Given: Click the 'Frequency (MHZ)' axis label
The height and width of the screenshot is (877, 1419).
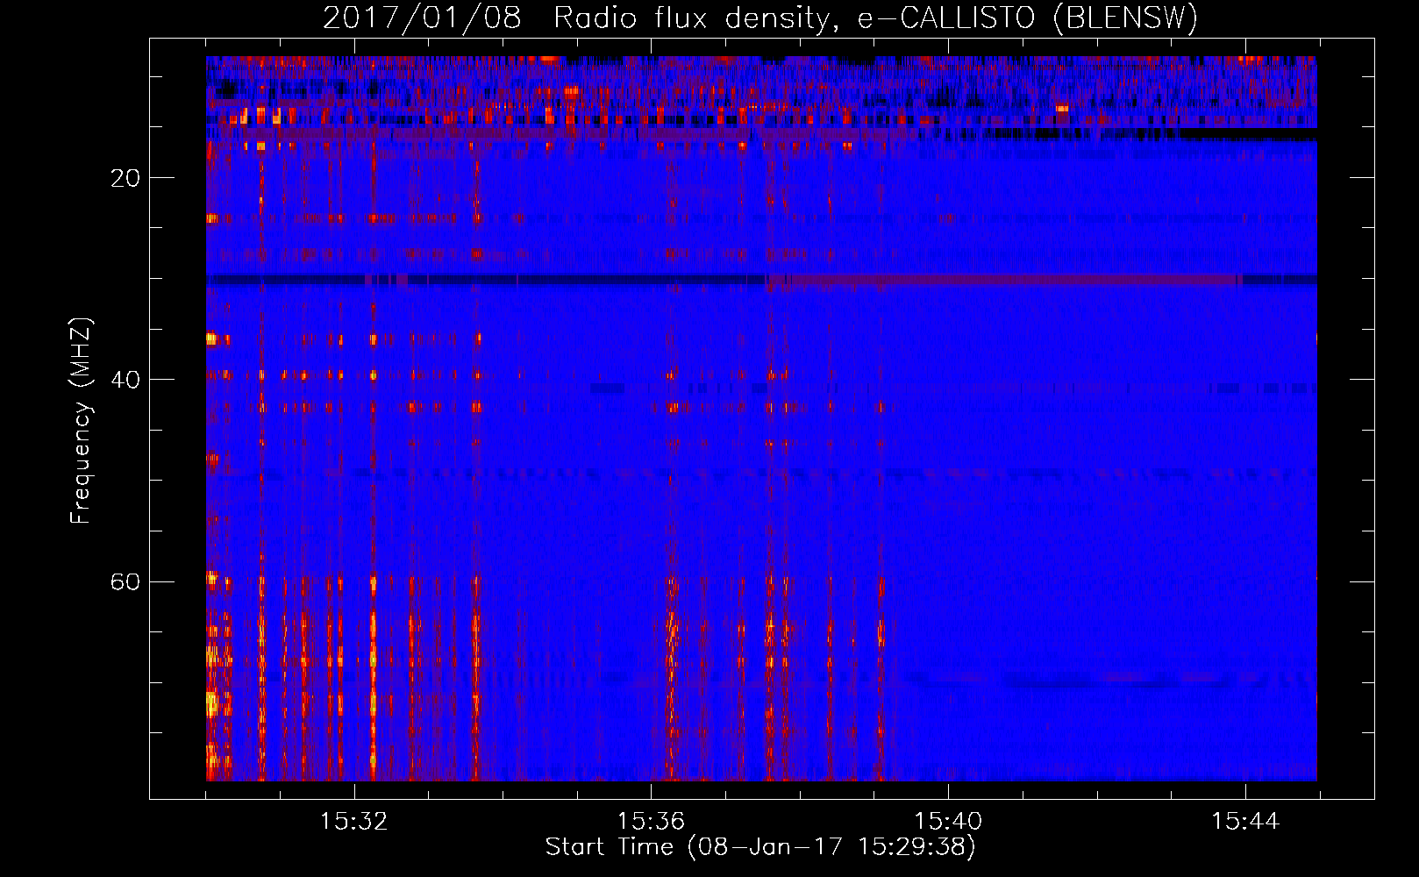Looking at the screenshot, I should [81, 421].
